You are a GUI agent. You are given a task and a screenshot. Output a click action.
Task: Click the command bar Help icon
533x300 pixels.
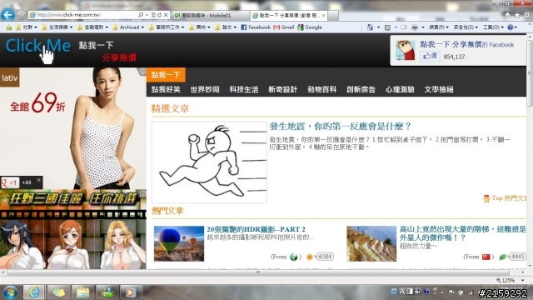[x=511, y=27]
